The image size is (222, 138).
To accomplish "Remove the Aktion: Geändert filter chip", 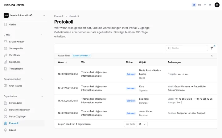I will coord(90,56).
